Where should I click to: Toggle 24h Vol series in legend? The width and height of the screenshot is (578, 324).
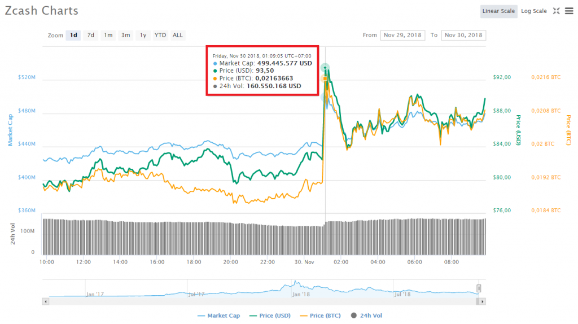[366, 316]
